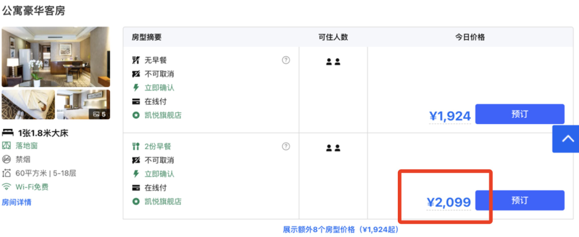Click the 凯悦旗舰店 link in second rate
This screenshot has height=237, width=579.
[163, 202]
